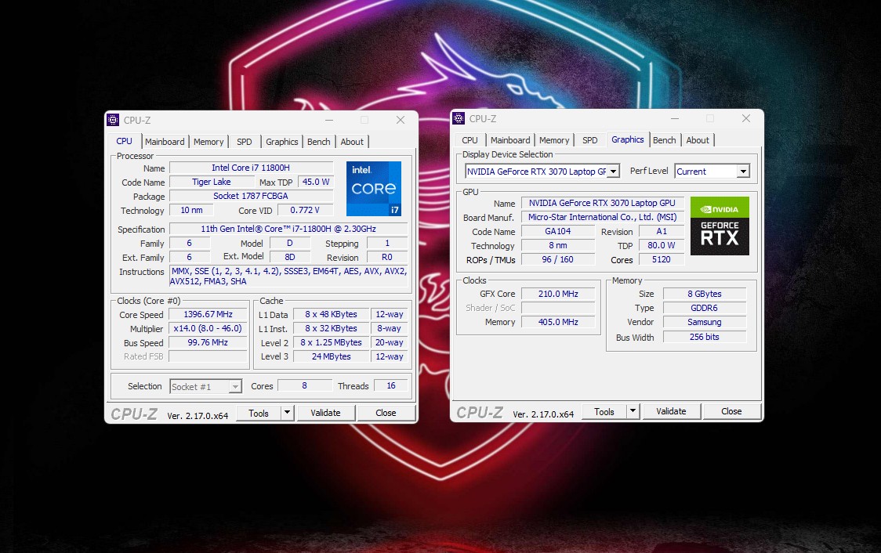Open the Tools dropdown arrow in left window
The width and height of the screenshot is (881, 553).
click(287, 412)
